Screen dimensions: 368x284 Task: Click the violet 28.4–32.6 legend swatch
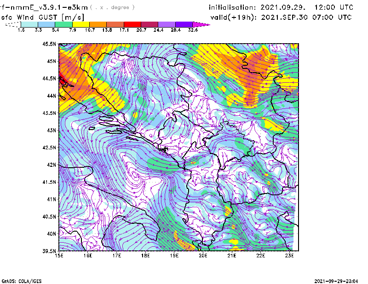click(x=184, y=24)
